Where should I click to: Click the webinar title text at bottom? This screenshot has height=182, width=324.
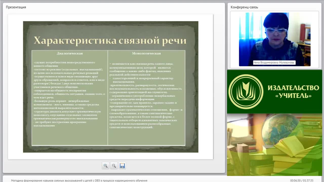tap(79, 180)
